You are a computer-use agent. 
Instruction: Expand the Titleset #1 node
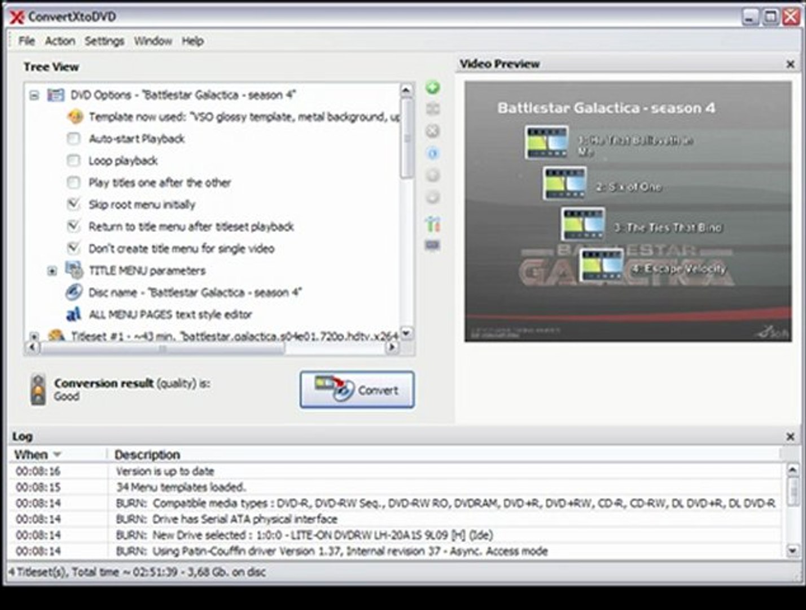(34, 337)
